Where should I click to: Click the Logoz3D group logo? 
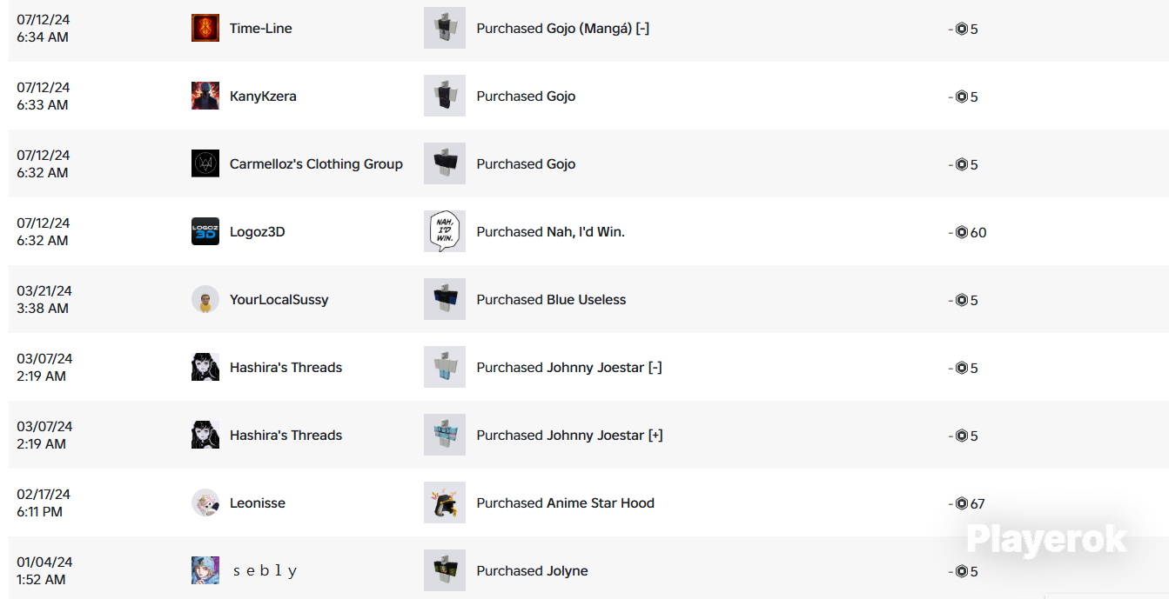click(205, 231)
